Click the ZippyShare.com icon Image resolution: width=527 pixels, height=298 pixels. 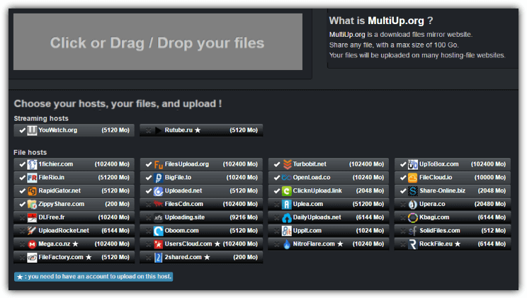click(x=32, y=205)
